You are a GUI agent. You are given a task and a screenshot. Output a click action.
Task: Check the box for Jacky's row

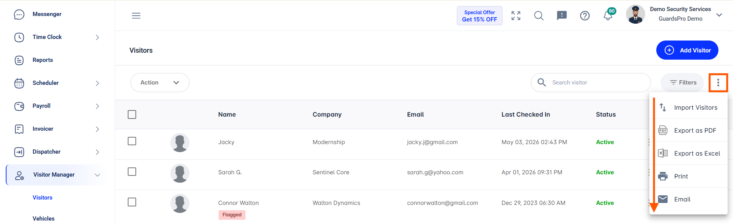click(132, 141)
